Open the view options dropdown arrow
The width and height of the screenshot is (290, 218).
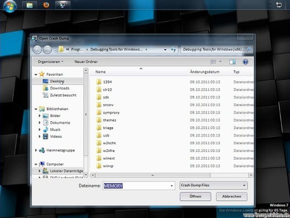[x=220, y=62]
